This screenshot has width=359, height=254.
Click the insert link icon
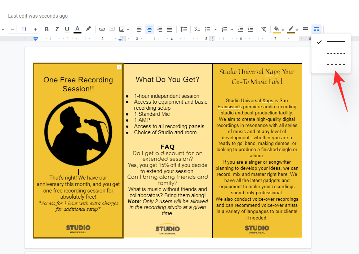(x=102, y=29)
